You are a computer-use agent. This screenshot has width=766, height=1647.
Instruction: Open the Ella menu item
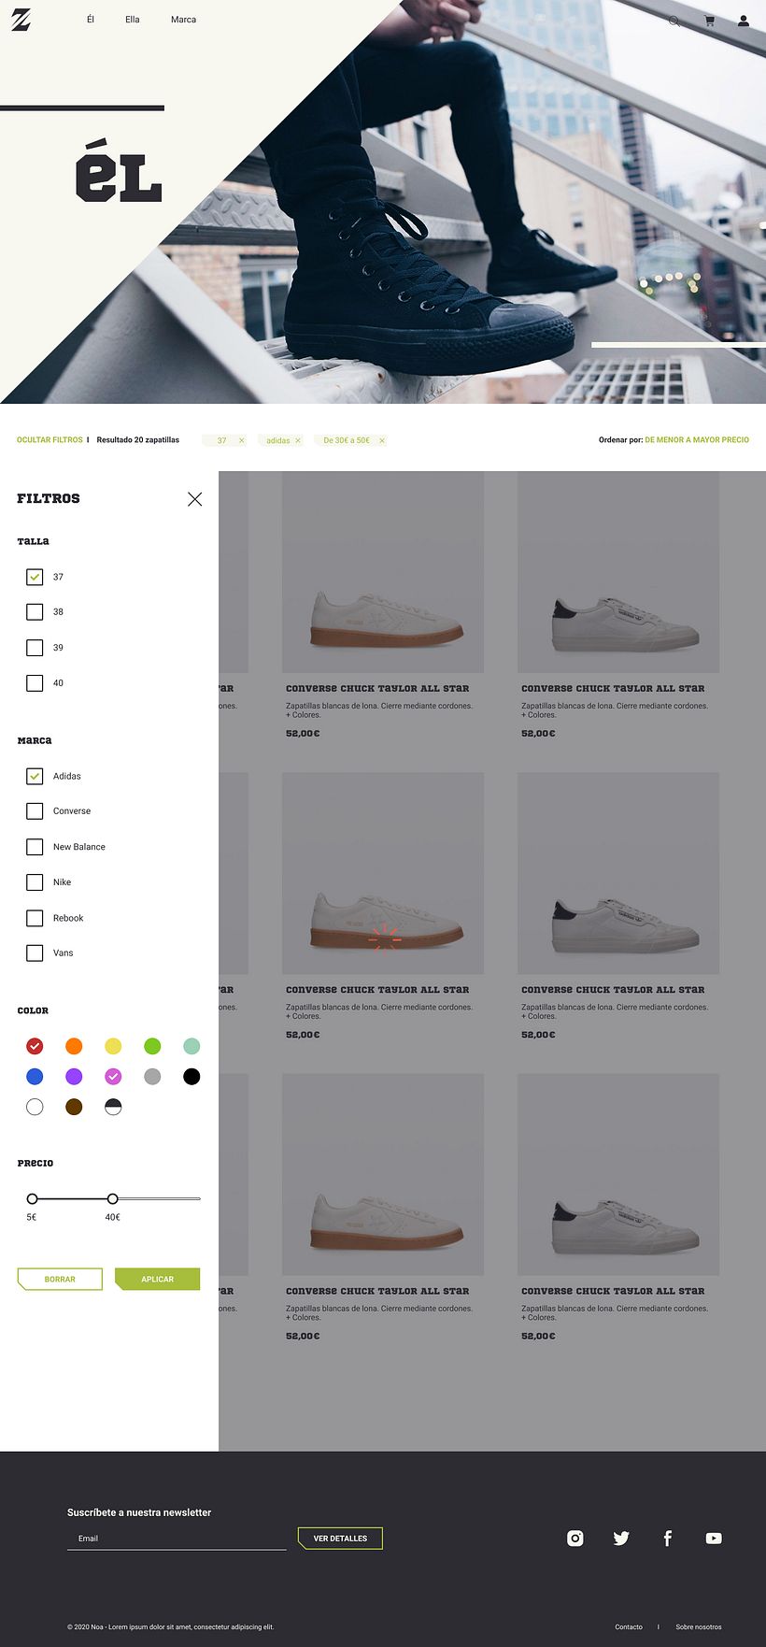[133, 20]
